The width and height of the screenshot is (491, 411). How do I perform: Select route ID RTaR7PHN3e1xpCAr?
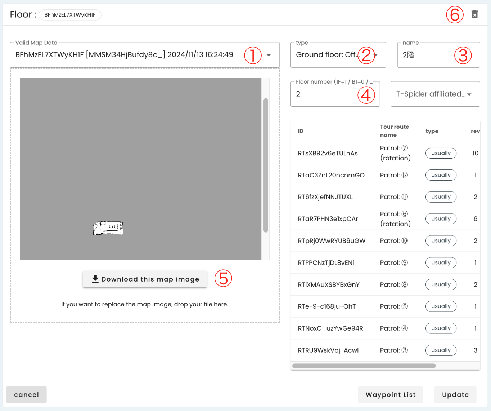(328, 219)
